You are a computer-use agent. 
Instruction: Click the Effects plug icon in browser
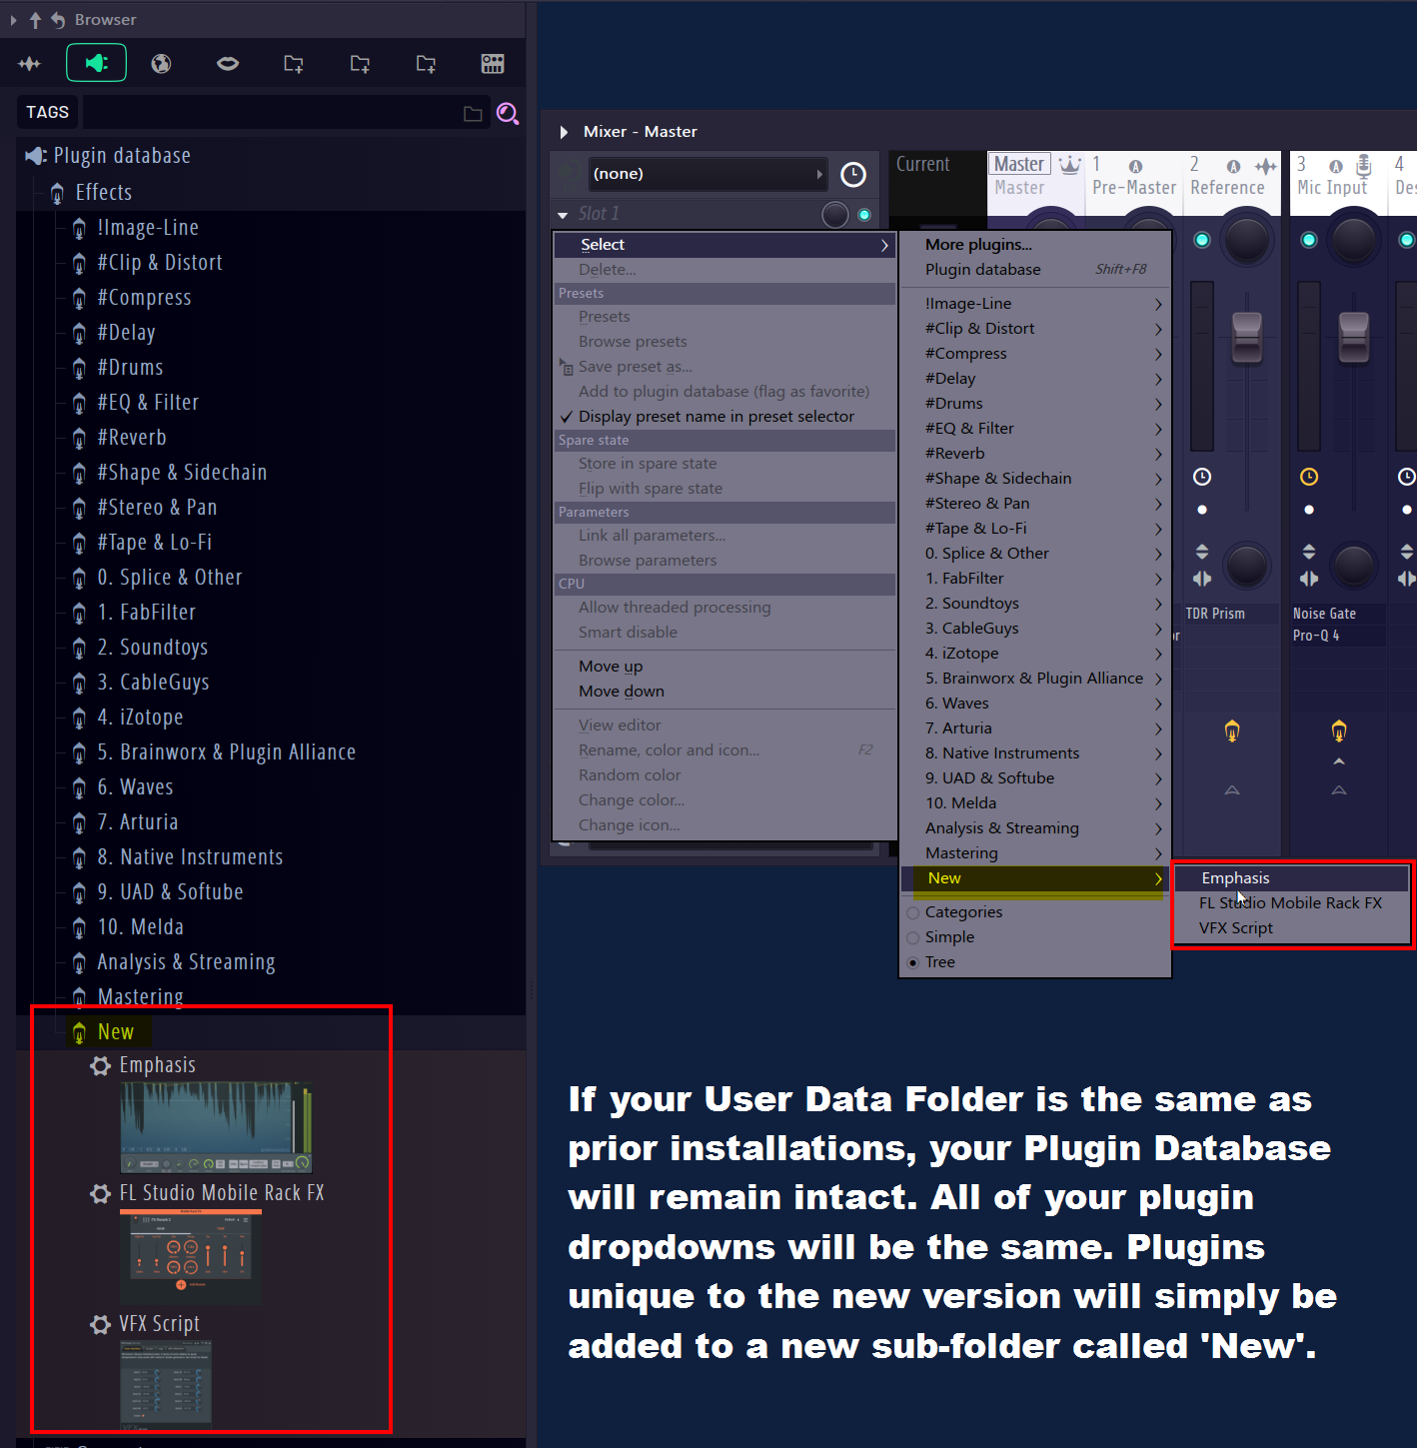click(57, 193)
